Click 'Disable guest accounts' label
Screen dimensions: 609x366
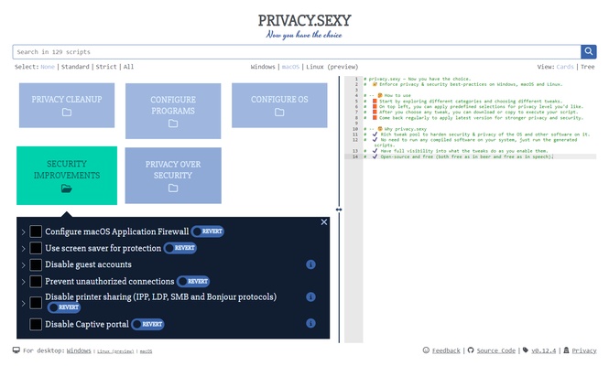[88, 264]
